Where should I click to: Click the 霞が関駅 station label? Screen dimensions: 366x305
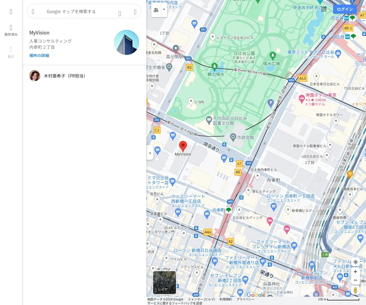[x=175, y=57]
